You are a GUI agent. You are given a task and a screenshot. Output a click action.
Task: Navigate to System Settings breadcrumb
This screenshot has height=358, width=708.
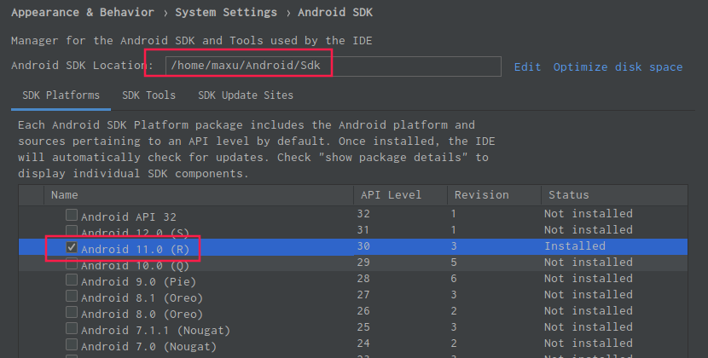pyautogui.click(x=226, y=13)
